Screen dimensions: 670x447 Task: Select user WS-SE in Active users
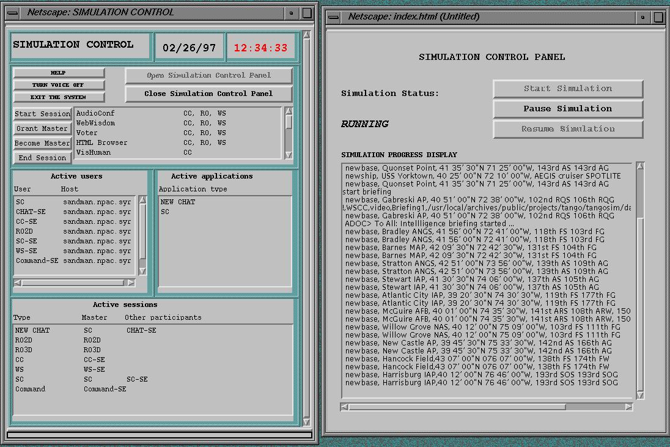(75, 251)
